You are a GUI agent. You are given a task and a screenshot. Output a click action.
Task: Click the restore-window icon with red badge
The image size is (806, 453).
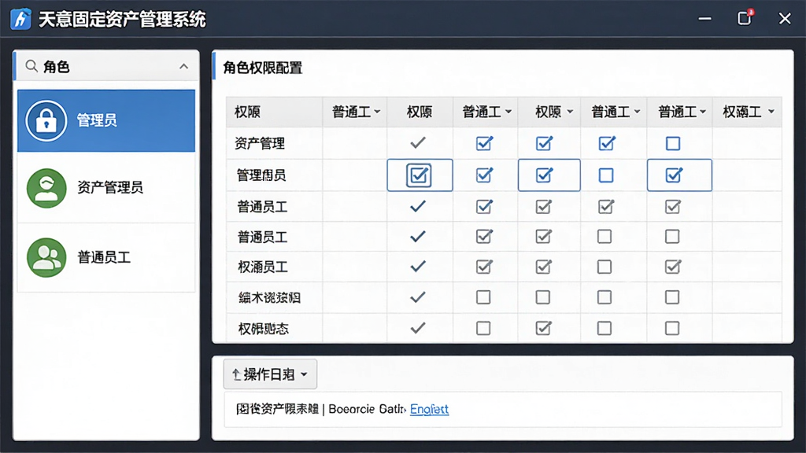pyautogui.click(x=745, y=18)
